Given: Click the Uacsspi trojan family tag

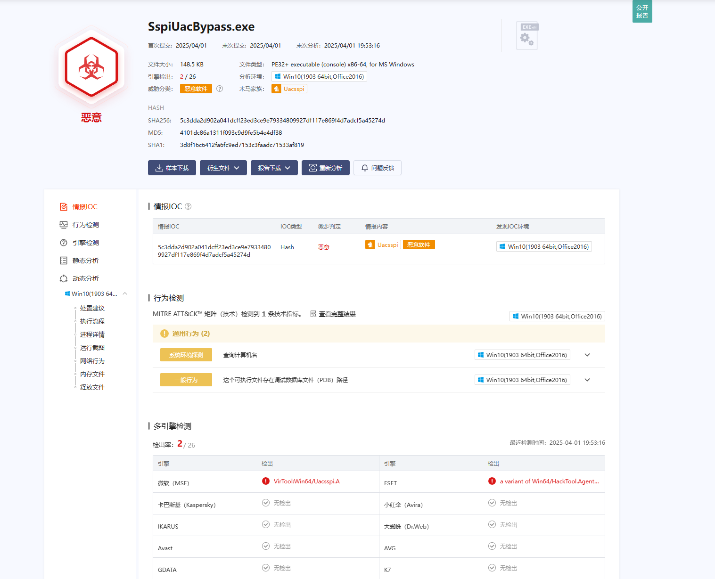Looking at the screenshot, I should click(x=289, y=89).
